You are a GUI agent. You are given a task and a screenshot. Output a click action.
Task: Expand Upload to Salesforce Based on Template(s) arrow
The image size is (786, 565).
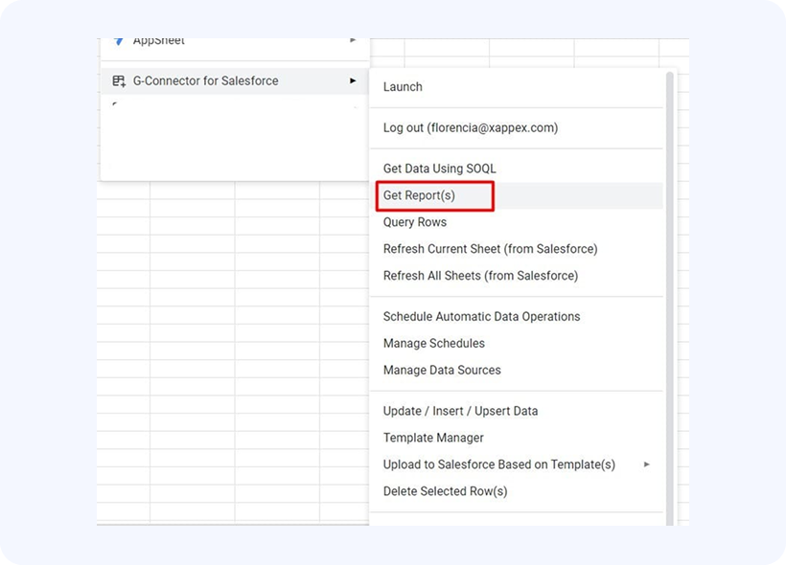pos(646,464)
